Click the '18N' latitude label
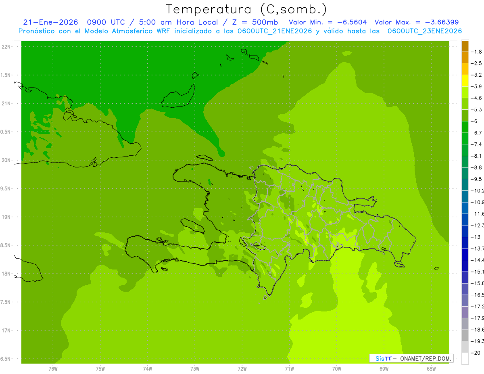484x374 pixels. 6,274
